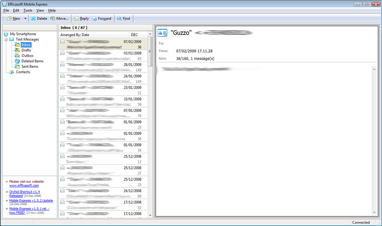Open the dropdown arrow next to New

point(25,19)
